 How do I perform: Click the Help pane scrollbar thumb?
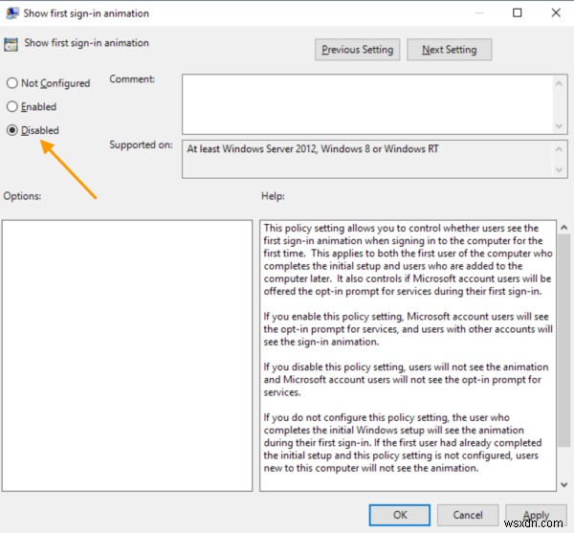coord(564,341)
